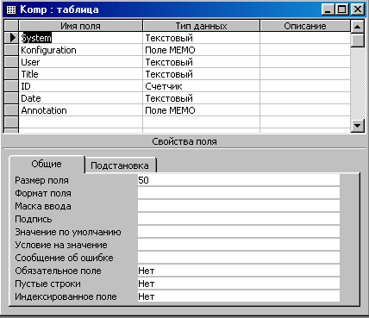Open Текстовый type in Date row

tap(201, 98)
